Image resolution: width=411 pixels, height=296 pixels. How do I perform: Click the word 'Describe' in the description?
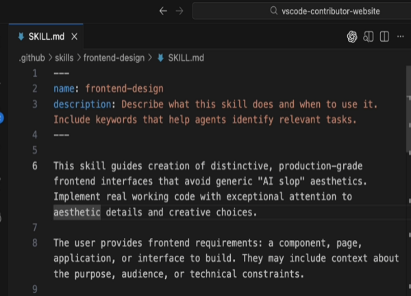[x=142, y=105]
